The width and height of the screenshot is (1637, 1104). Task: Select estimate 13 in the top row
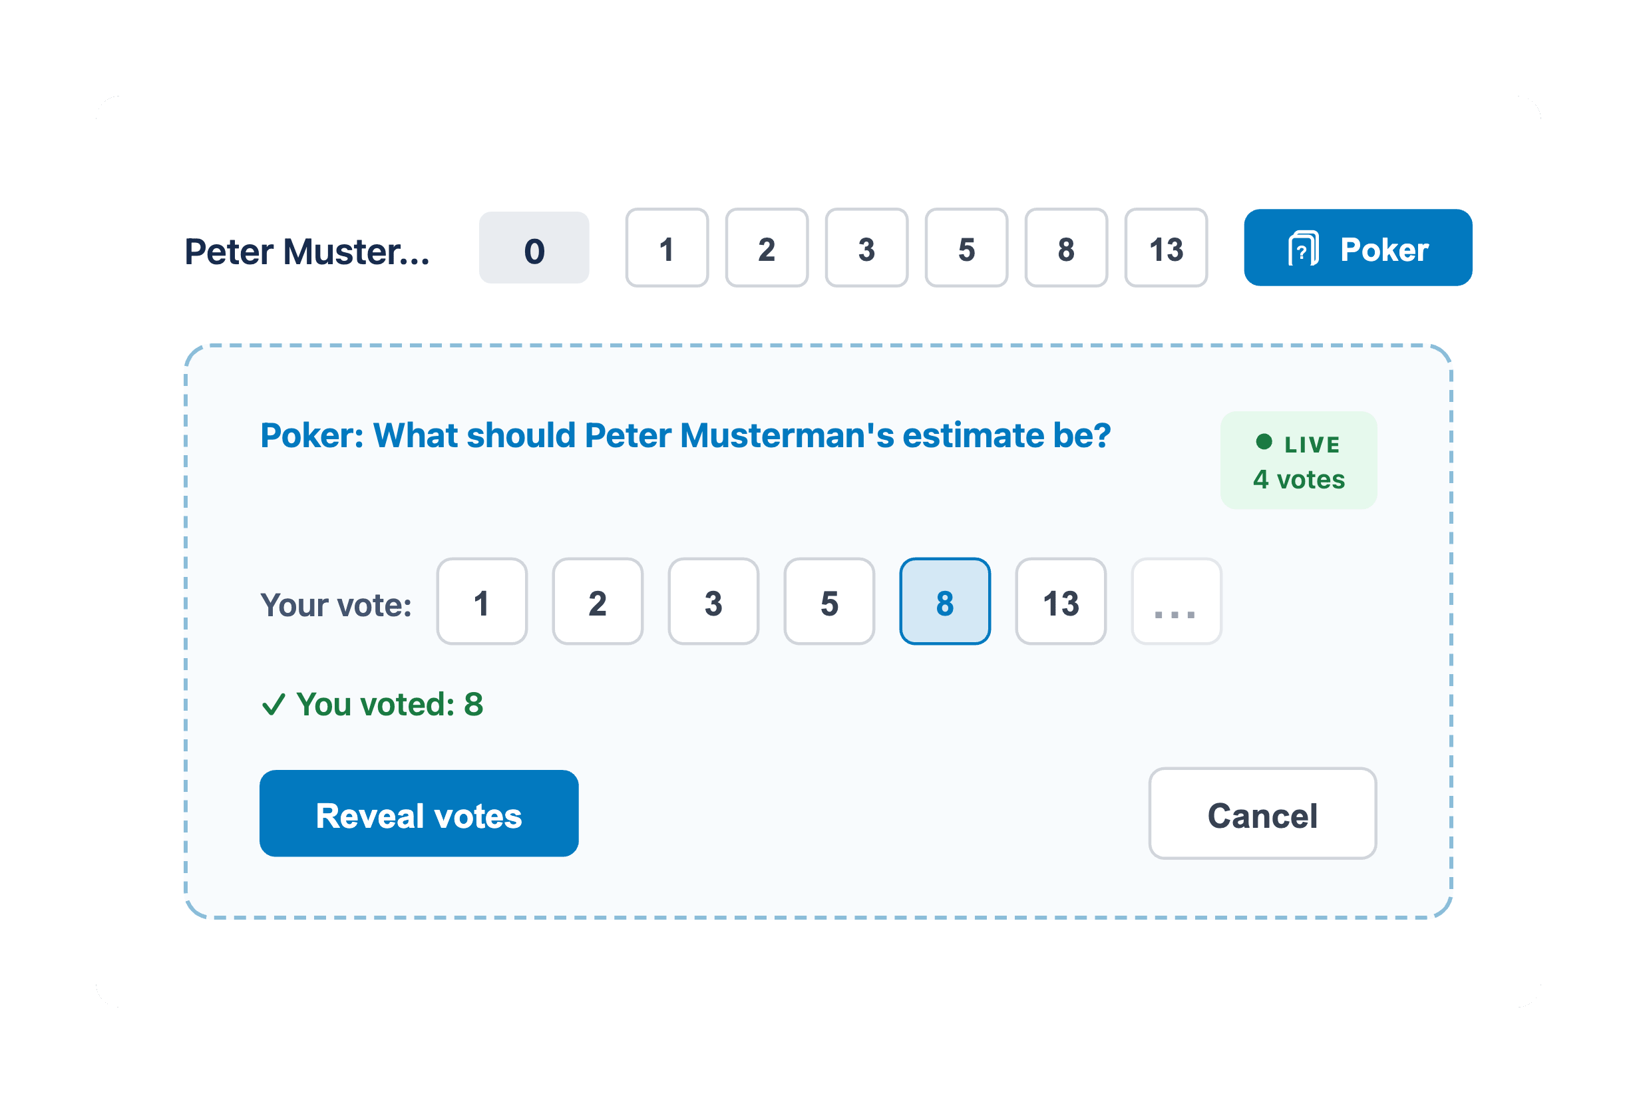coord(1165,248)
